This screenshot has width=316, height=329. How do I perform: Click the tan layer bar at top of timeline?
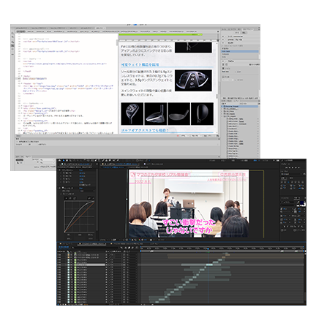coord(236,255)
